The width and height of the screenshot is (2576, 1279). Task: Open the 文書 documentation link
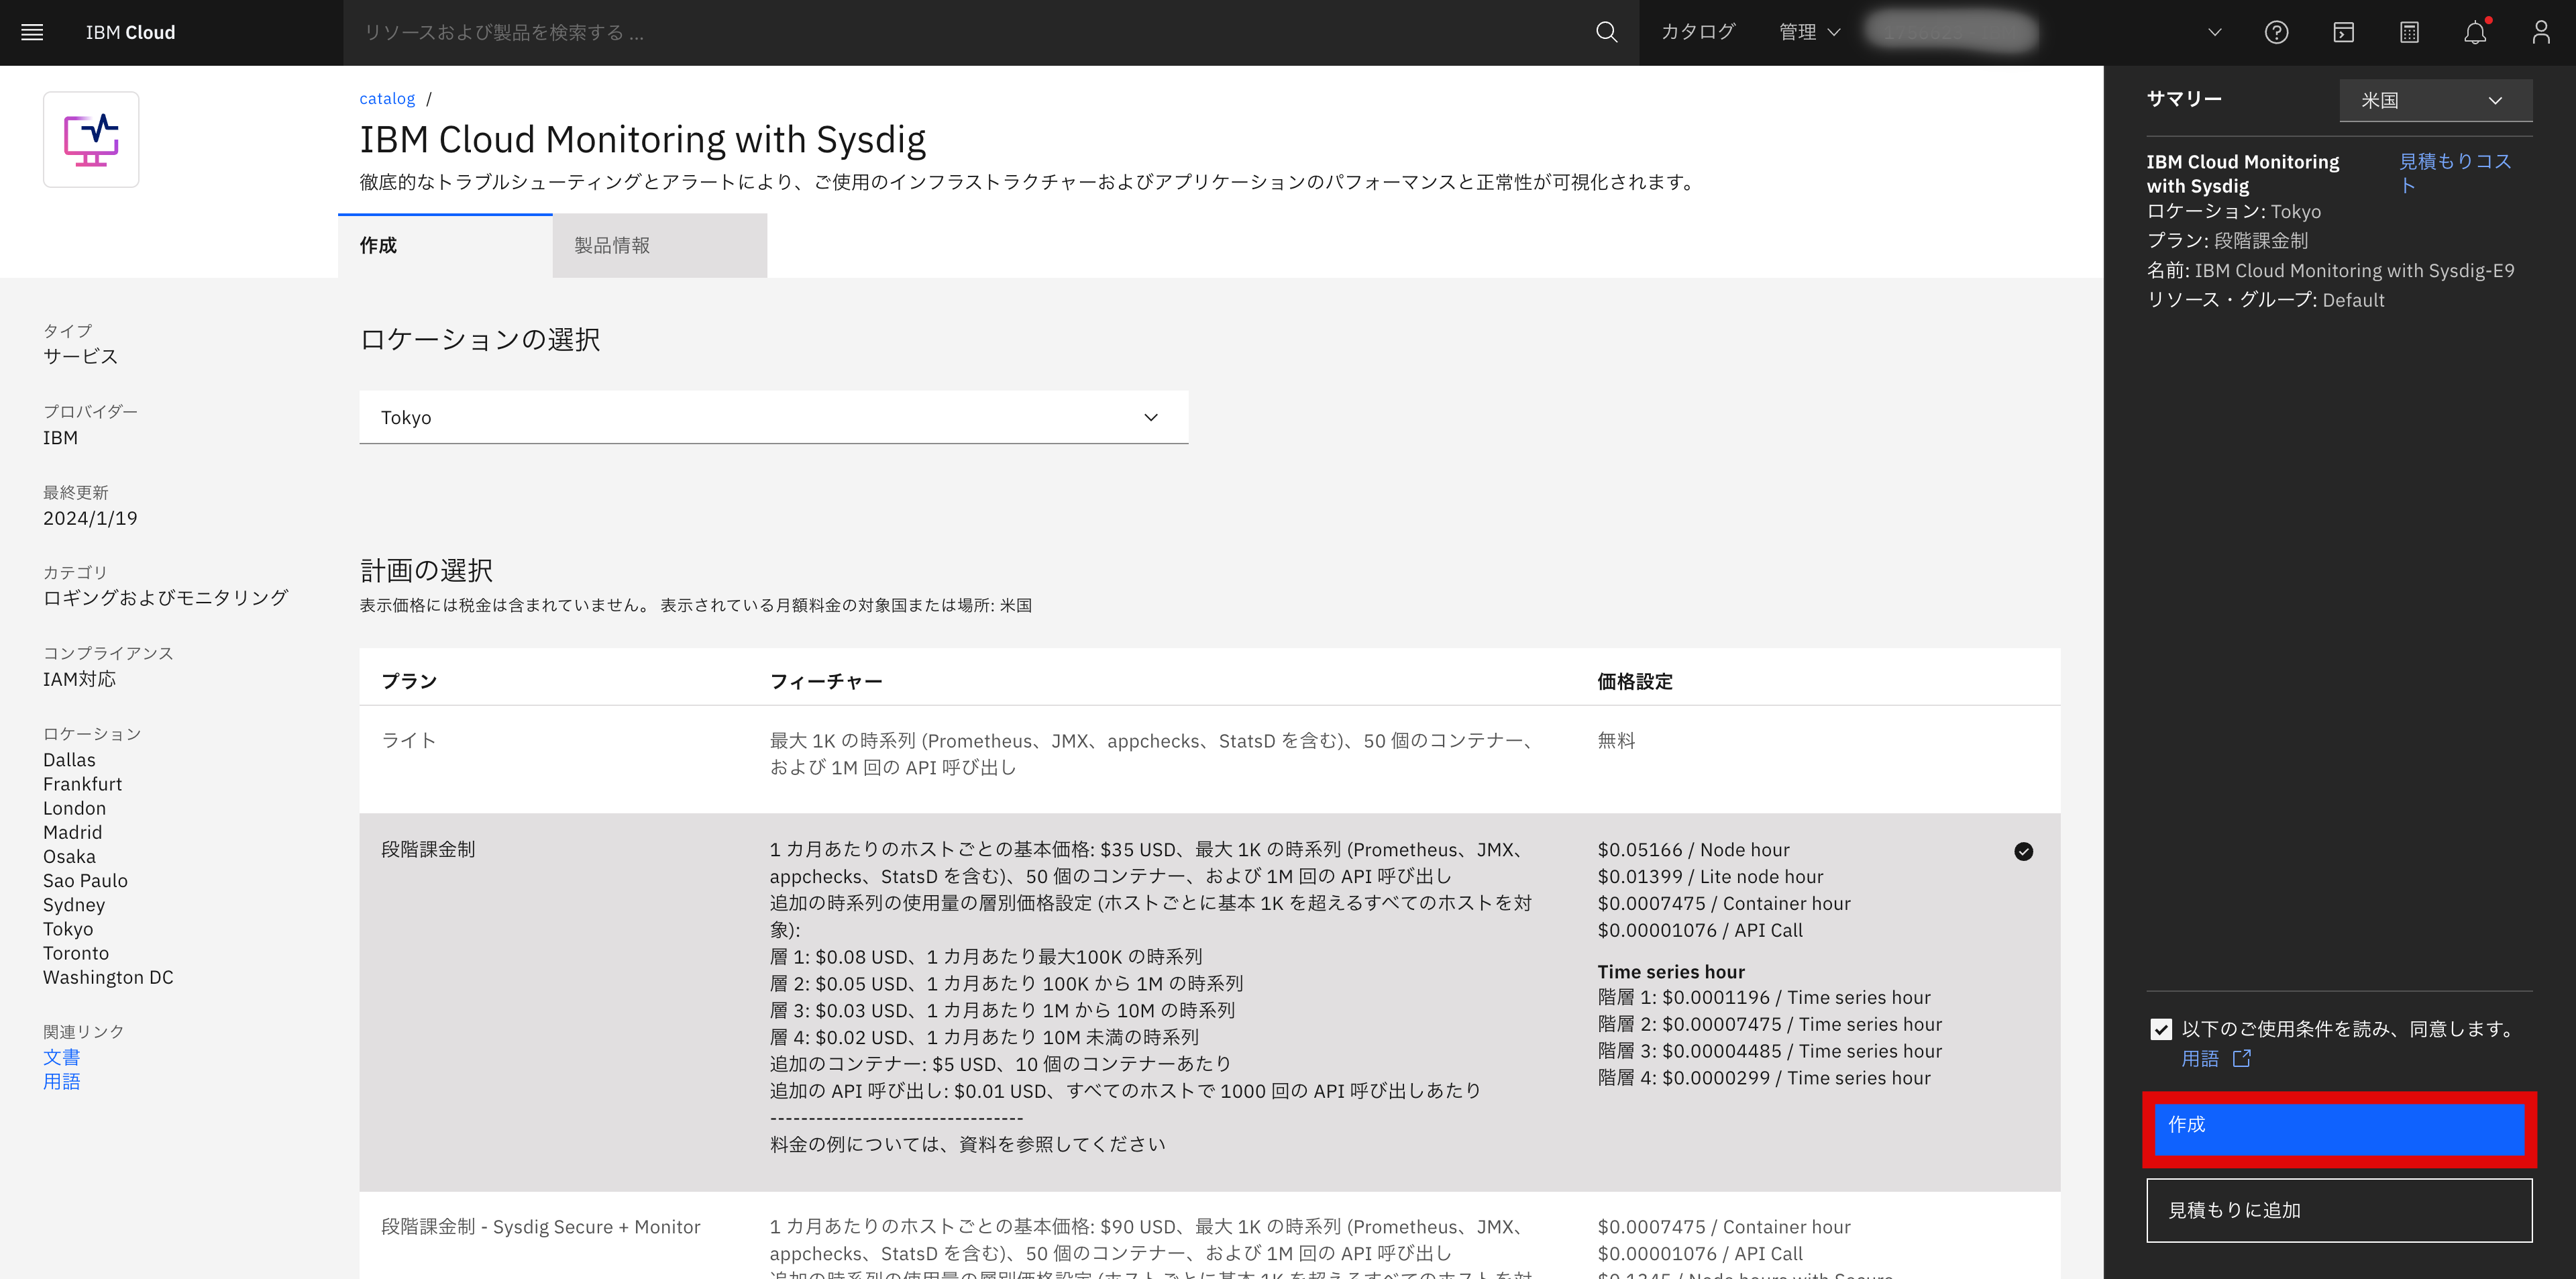click(61, 1057)
